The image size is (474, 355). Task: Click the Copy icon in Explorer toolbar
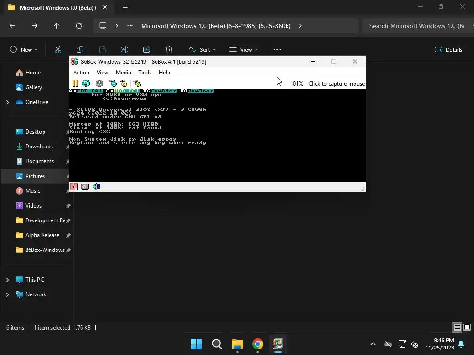tap(80, 50)
